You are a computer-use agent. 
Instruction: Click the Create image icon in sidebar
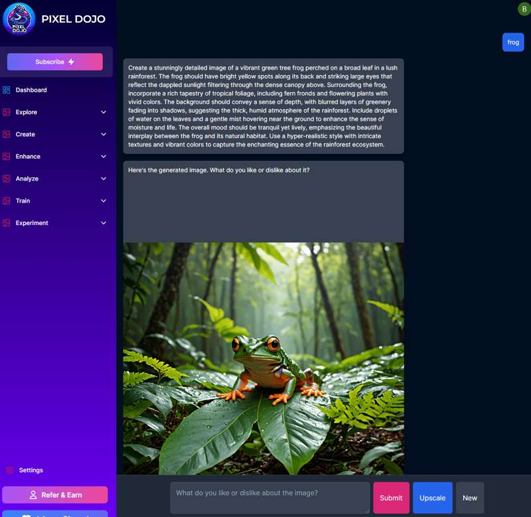tap(7, 134)
